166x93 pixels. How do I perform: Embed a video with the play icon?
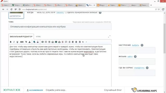[x=46, y=42]
